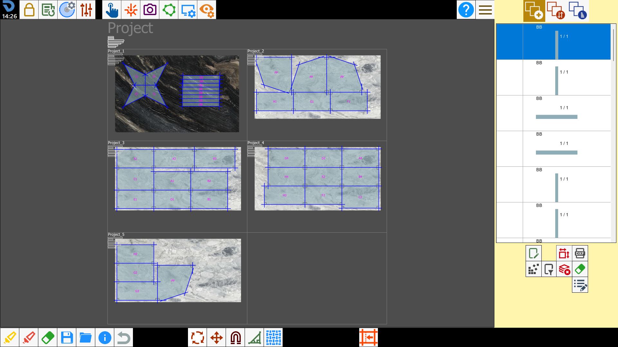The height and width of the screenshot is (347, 618).
Task: Select the Project_4 slab thumbnail
Action: coord(318,179)
